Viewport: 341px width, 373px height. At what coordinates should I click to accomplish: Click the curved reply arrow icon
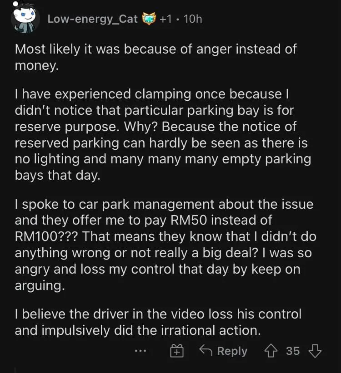click(207, 351)
